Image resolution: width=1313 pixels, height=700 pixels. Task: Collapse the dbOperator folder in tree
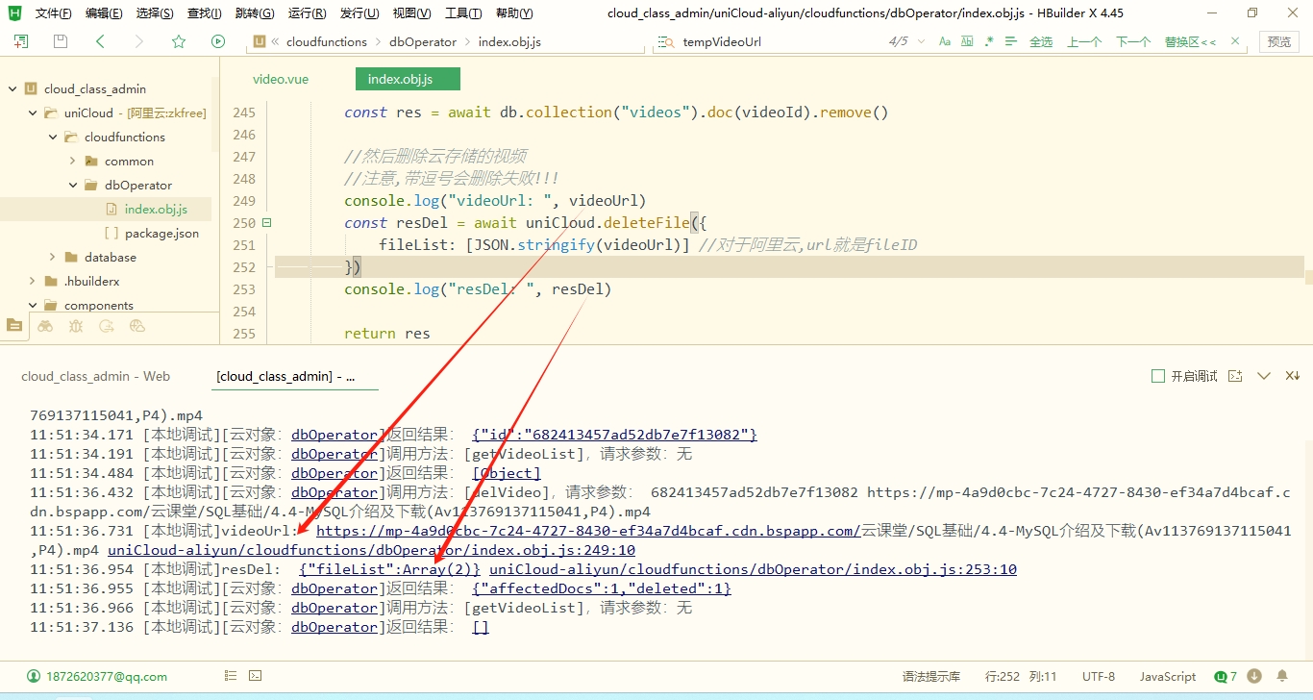73,185
